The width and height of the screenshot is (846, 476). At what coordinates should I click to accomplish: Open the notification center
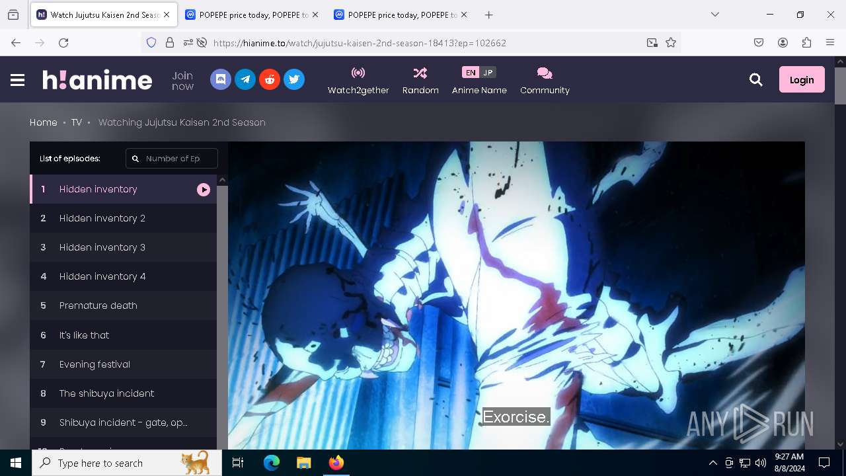[824, 463]
